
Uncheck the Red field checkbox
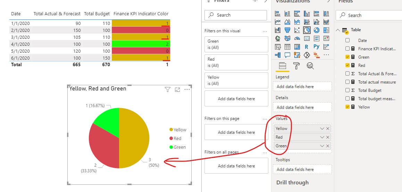point(347,65)
